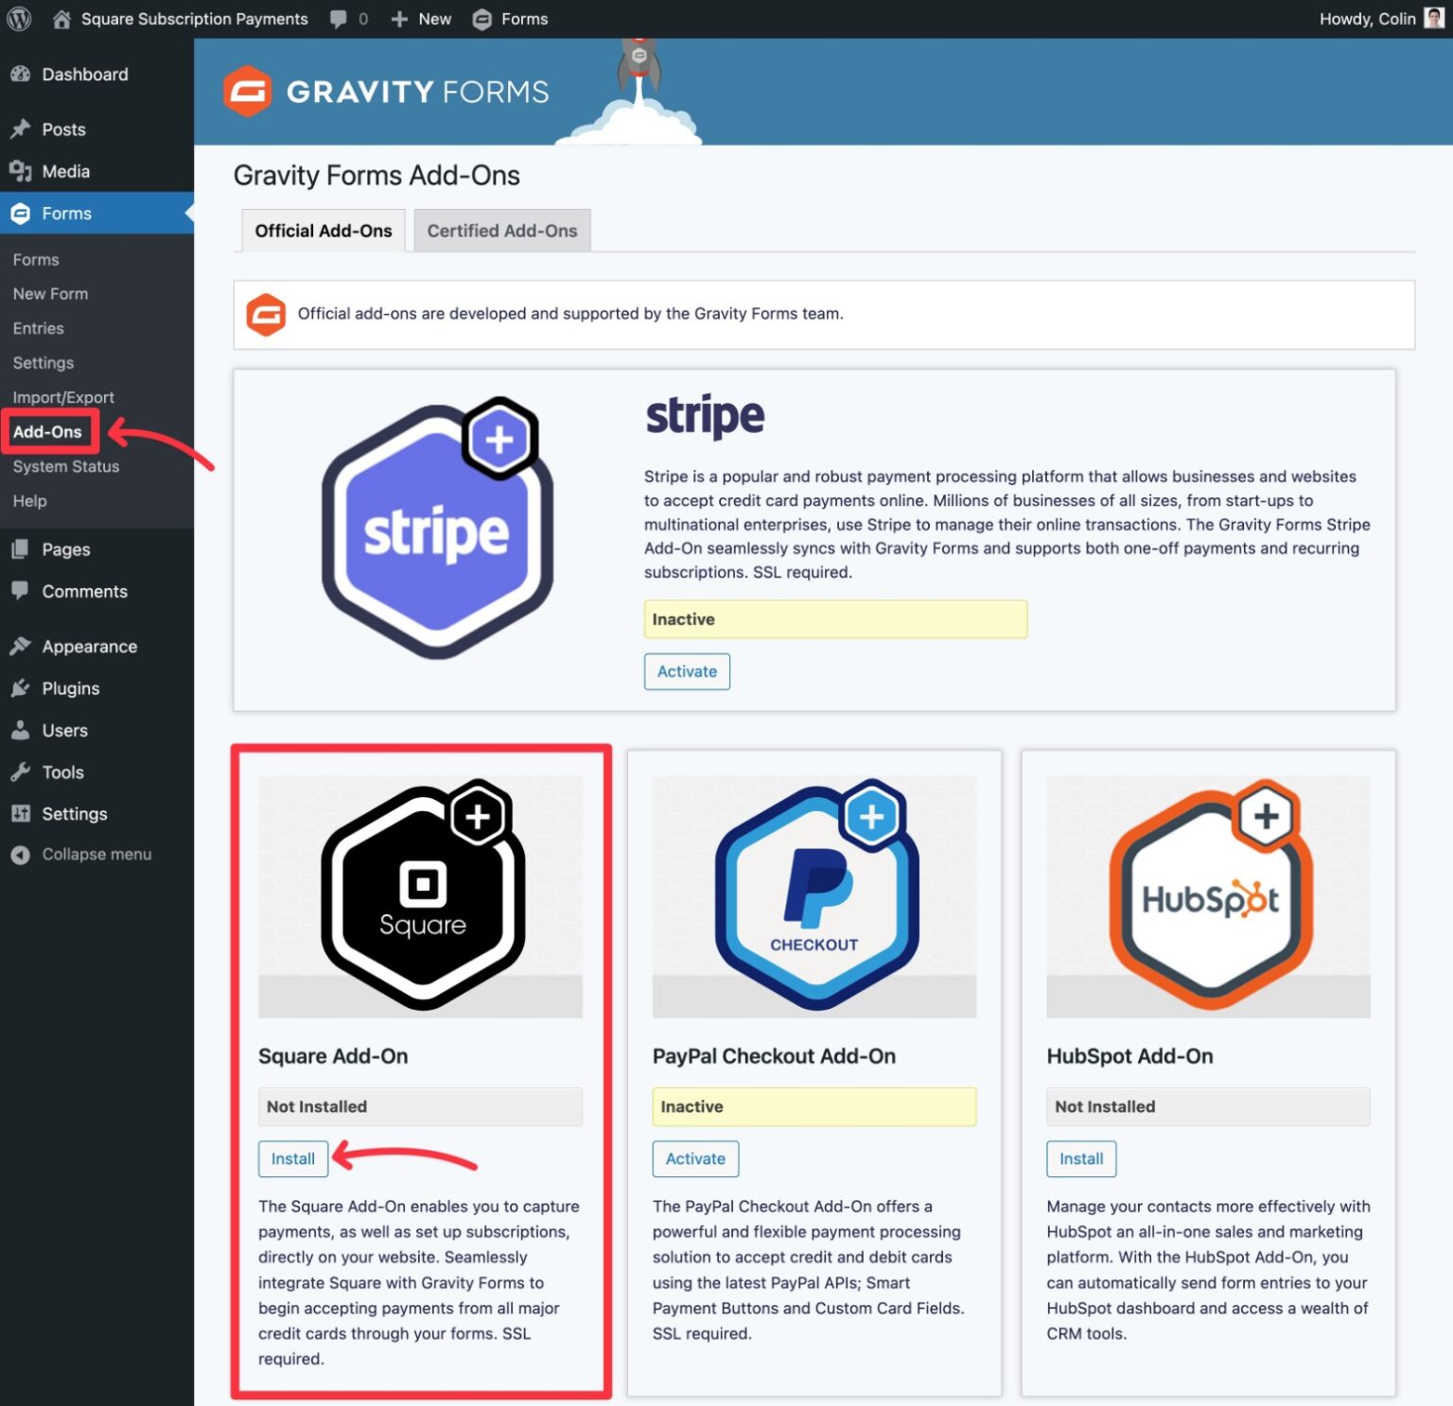The image size is (1453, 1406).
Task: Click the Appearance paintbrush sidebar item
Action: point(88,646)
